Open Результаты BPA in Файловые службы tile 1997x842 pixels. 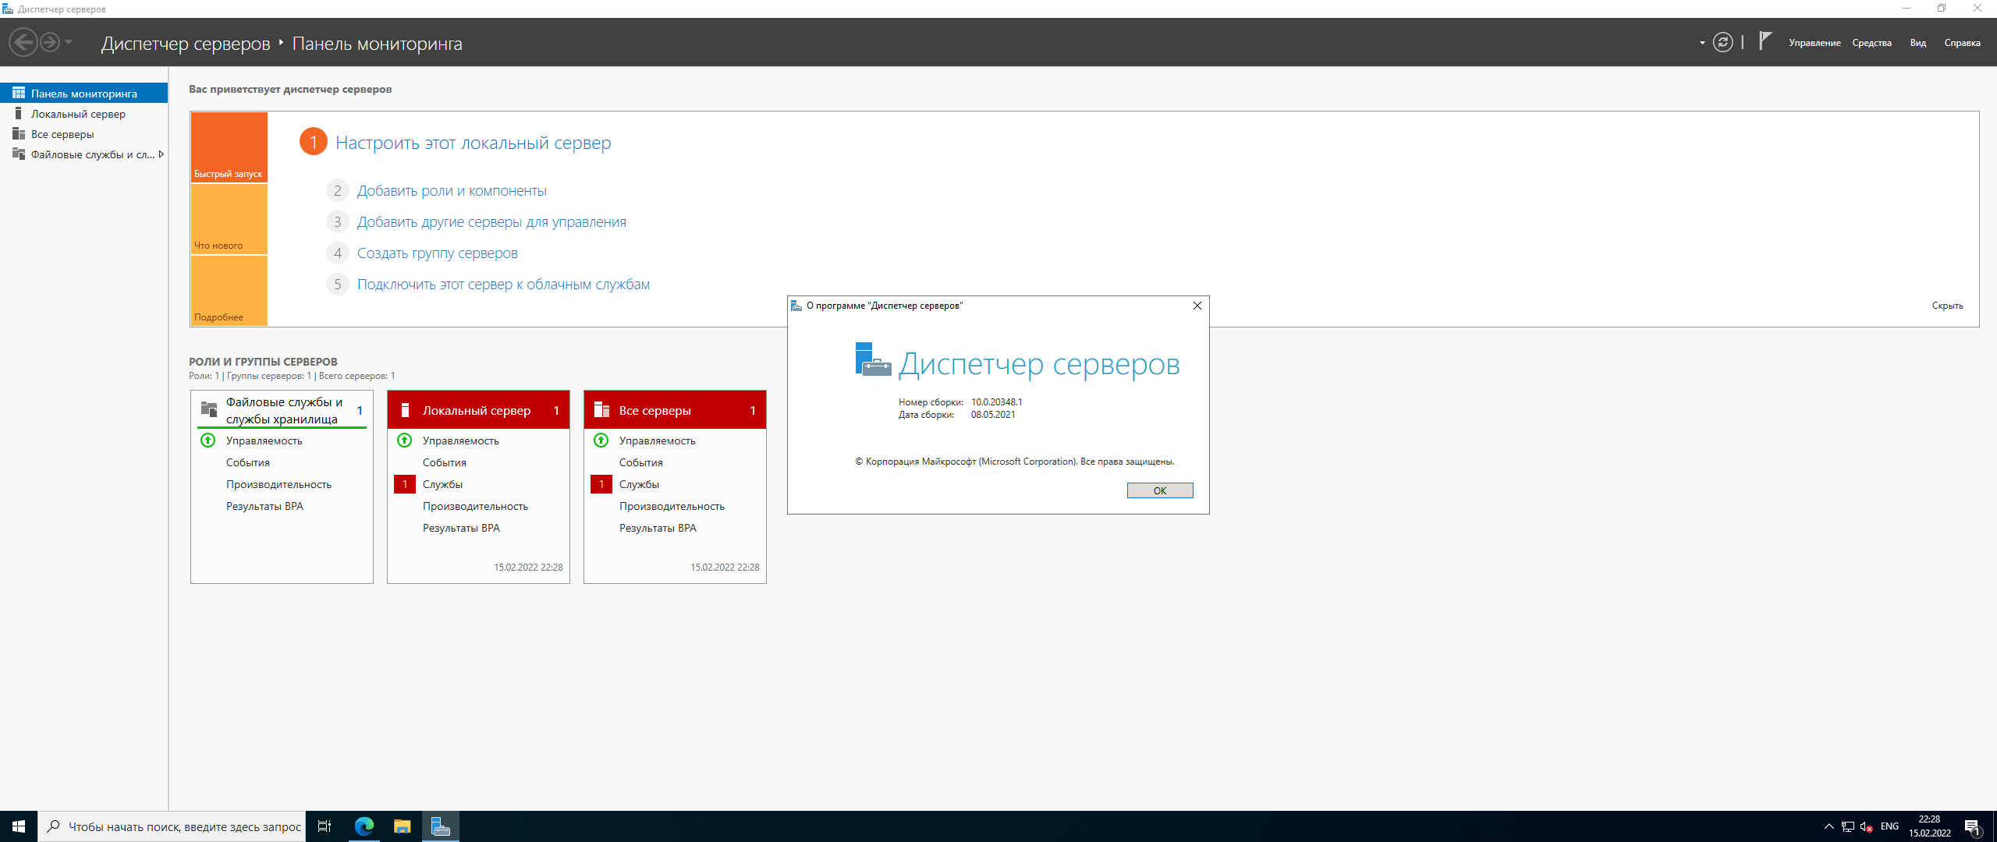[x=264, y=506]
